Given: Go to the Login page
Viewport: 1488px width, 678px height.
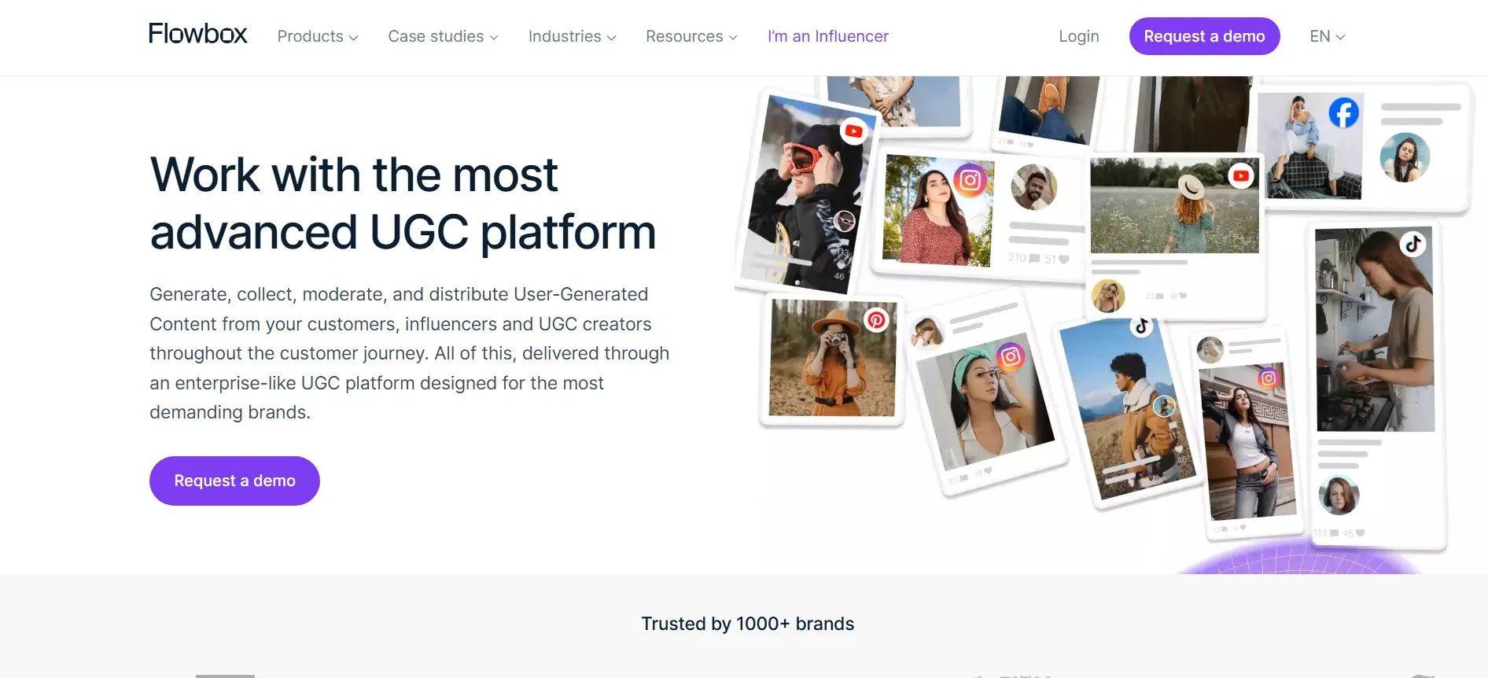Looking at the screenshot, I should [x=1078, y=36].
